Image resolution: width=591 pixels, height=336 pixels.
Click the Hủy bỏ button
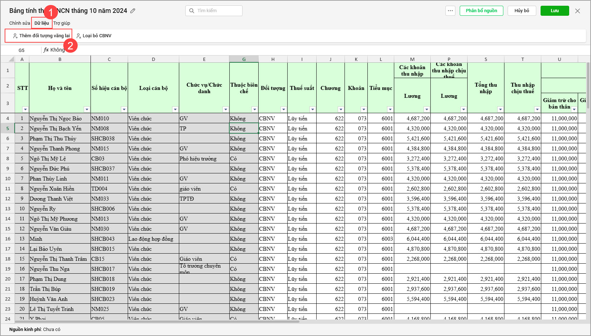tap(522, 11)
